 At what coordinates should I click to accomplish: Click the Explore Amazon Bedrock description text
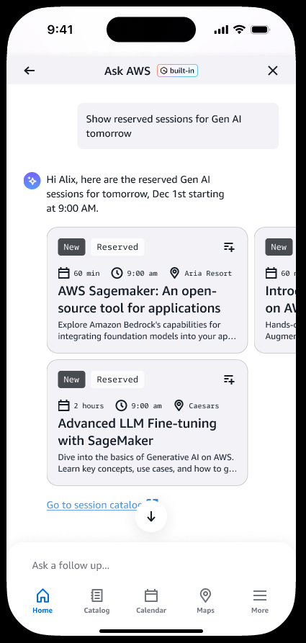pyautogui.click(x=148, y=331)
